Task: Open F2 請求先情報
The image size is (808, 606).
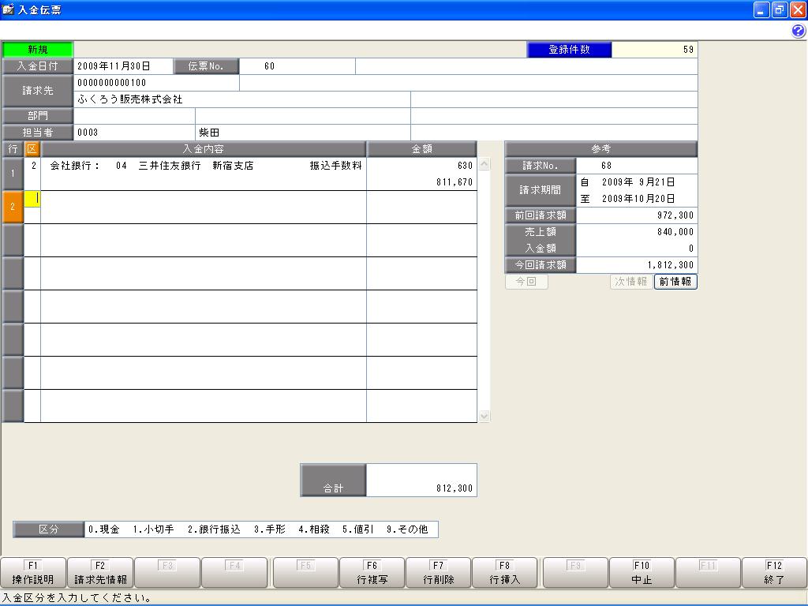Action: click(100, 573)
